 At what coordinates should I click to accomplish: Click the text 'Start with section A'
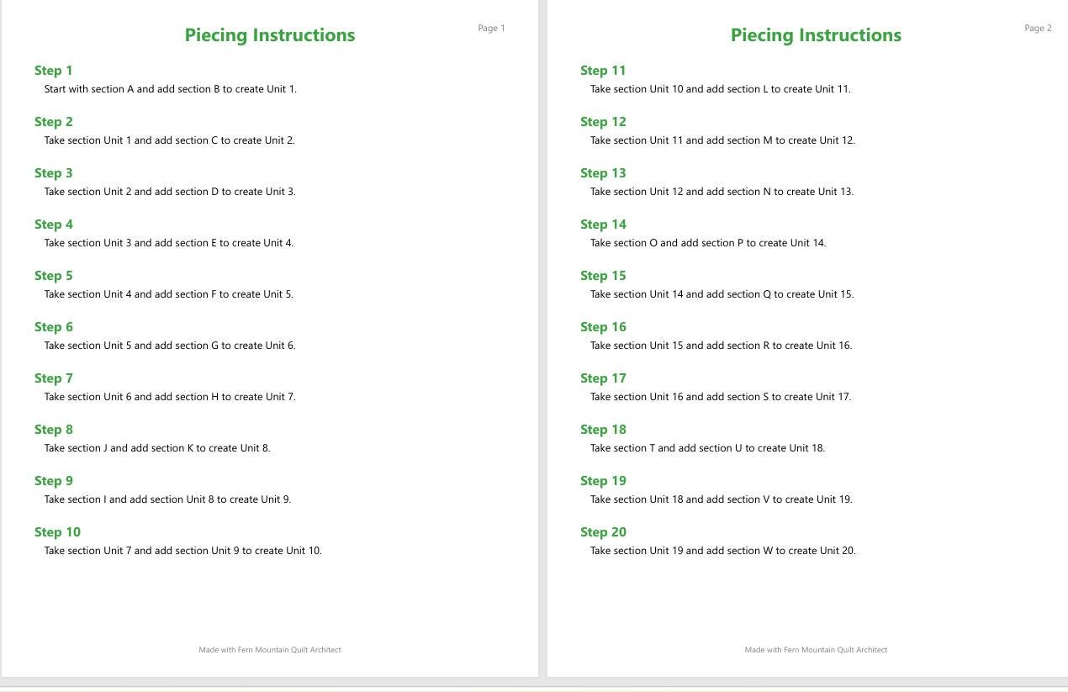pos(89,89)
